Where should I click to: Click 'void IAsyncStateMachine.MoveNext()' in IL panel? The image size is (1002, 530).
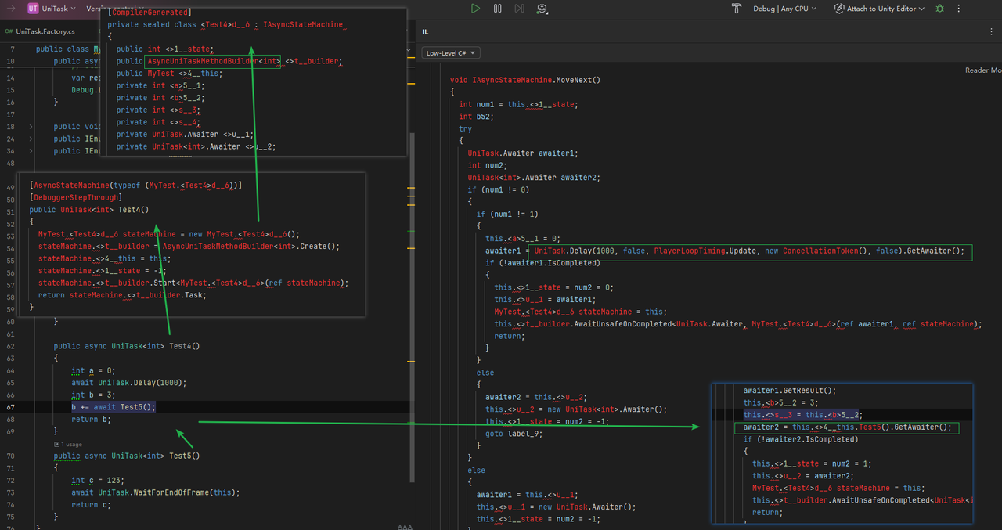click(x=527, y=80)
